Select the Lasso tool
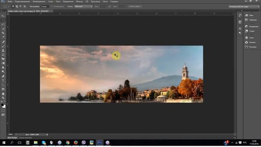 point(3,24)
